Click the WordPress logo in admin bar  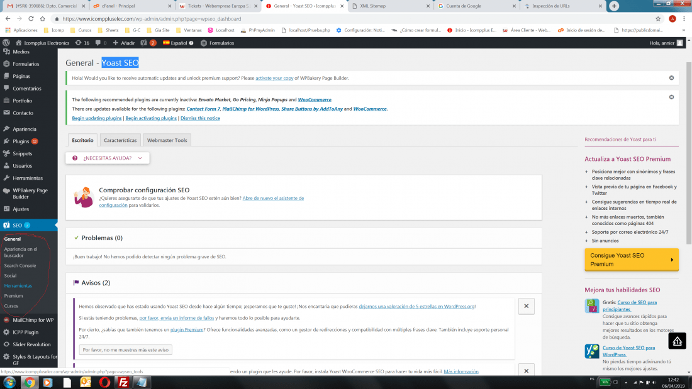pos(6,43)
